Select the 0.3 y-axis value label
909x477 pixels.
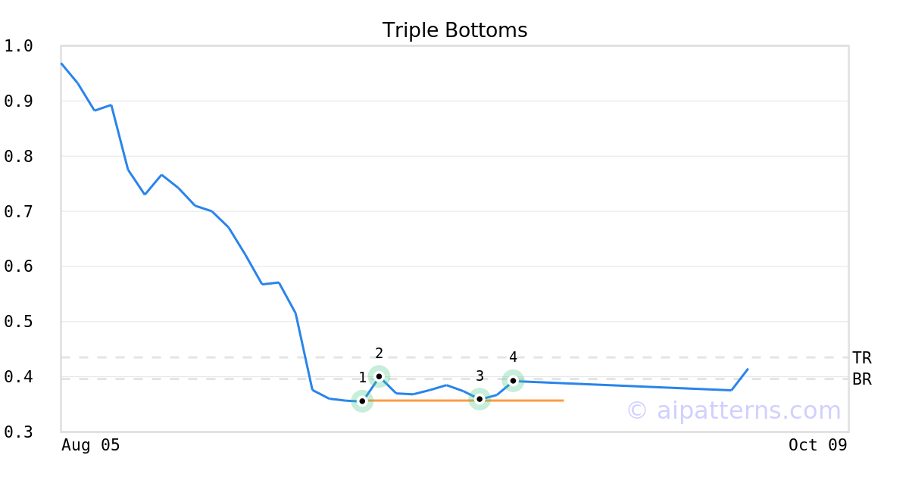18,432
